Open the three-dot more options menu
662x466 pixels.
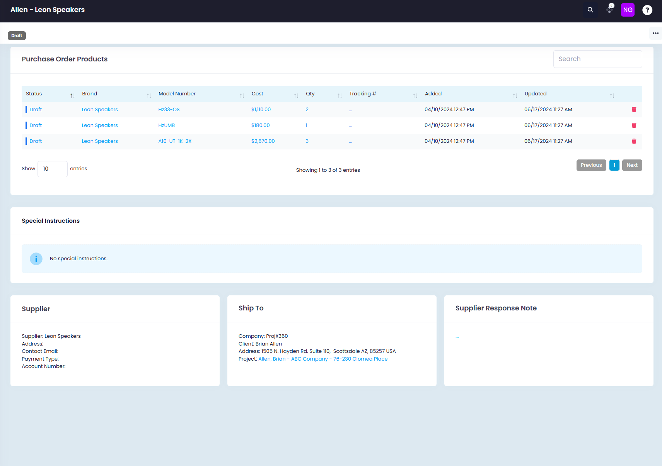pos(655,33)
